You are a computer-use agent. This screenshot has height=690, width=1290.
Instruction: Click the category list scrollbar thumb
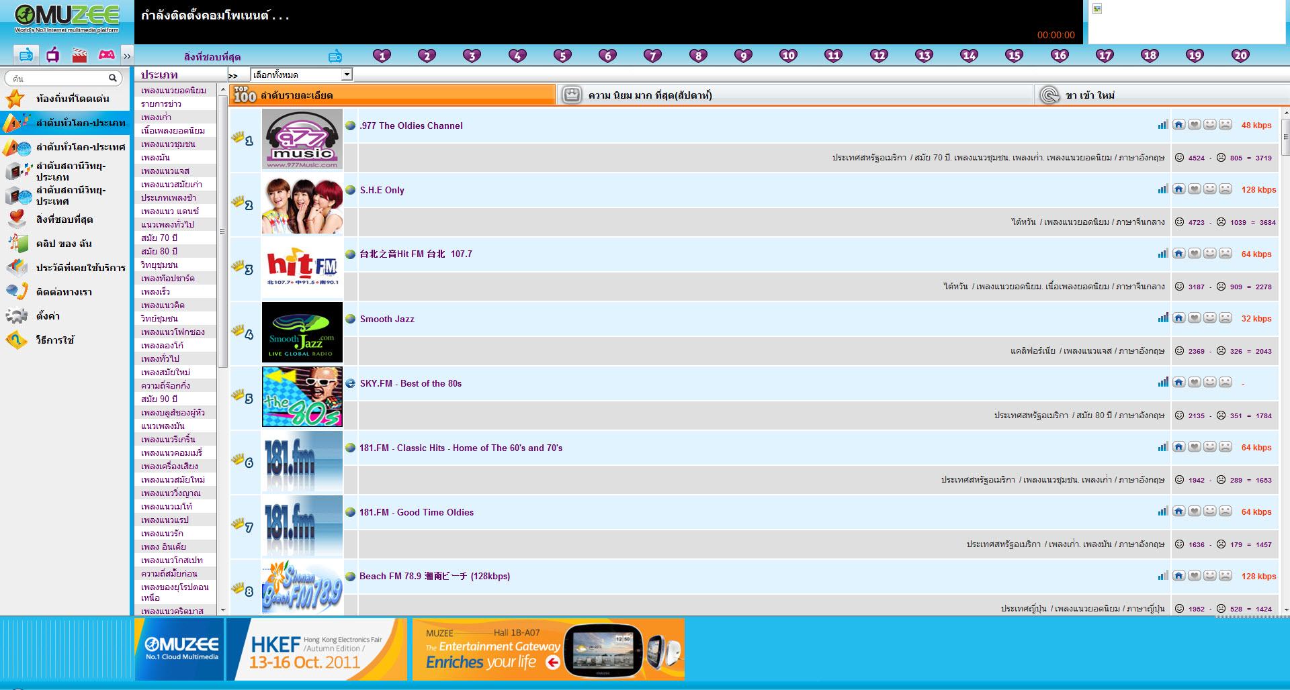tap(222, 231)
